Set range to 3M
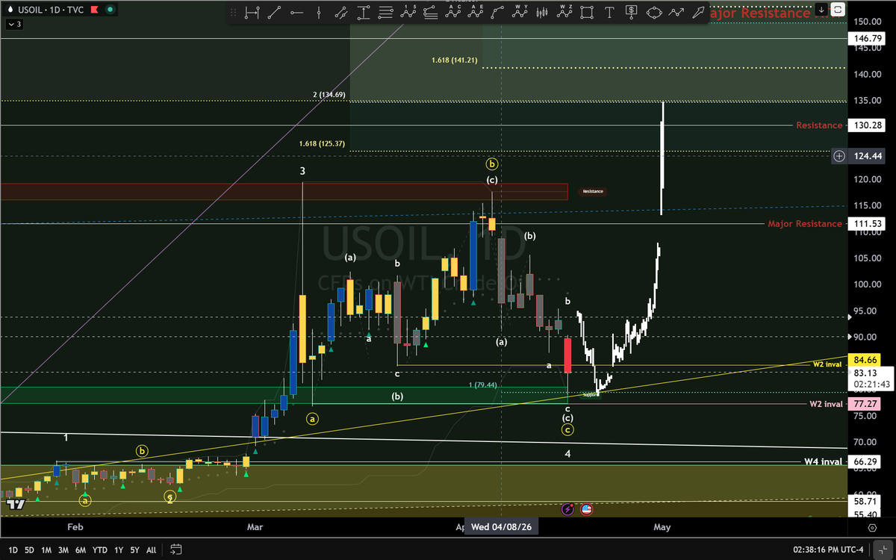The image size is (896, 560). 63,550
